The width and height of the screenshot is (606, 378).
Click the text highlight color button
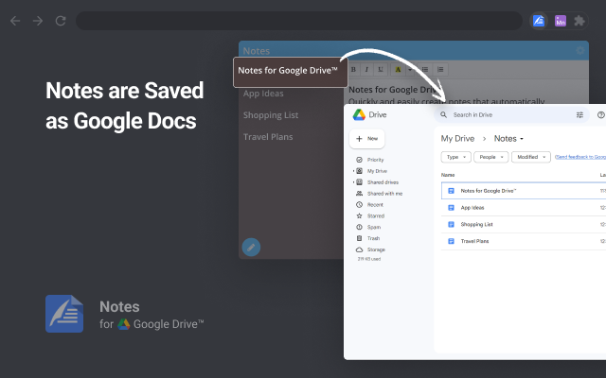398,69
